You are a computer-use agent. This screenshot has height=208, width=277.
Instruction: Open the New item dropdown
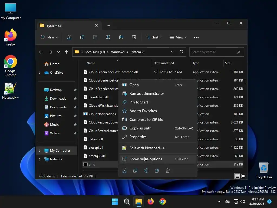coord(49,37)
